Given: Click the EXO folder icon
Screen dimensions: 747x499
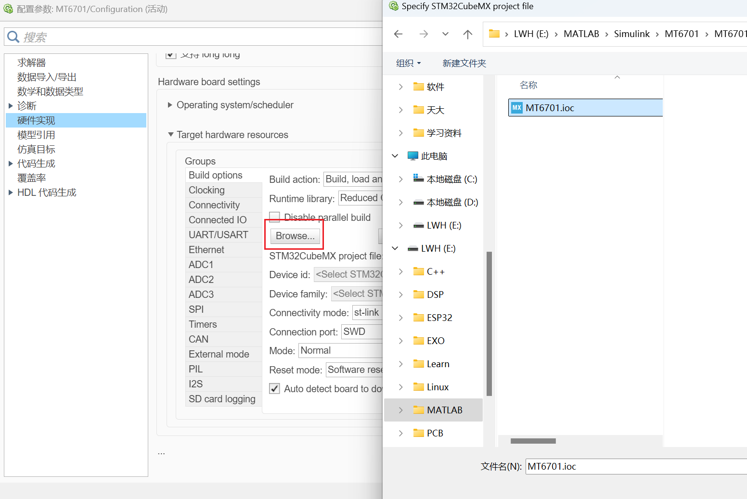Looking at the screenshot, I should [x=419, y=341].
